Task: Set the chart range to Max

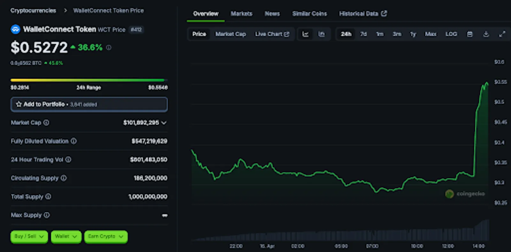Action: (x=431, y=34)
